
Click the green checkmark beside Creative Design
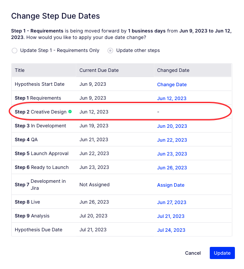click(70, 112)
